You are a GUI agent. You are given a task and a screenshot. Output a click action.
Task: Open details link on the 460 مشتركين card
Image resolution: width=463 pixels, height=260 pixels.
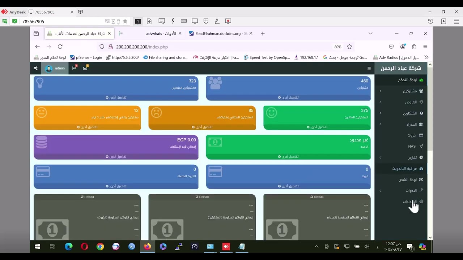click(x=288, y=97)
